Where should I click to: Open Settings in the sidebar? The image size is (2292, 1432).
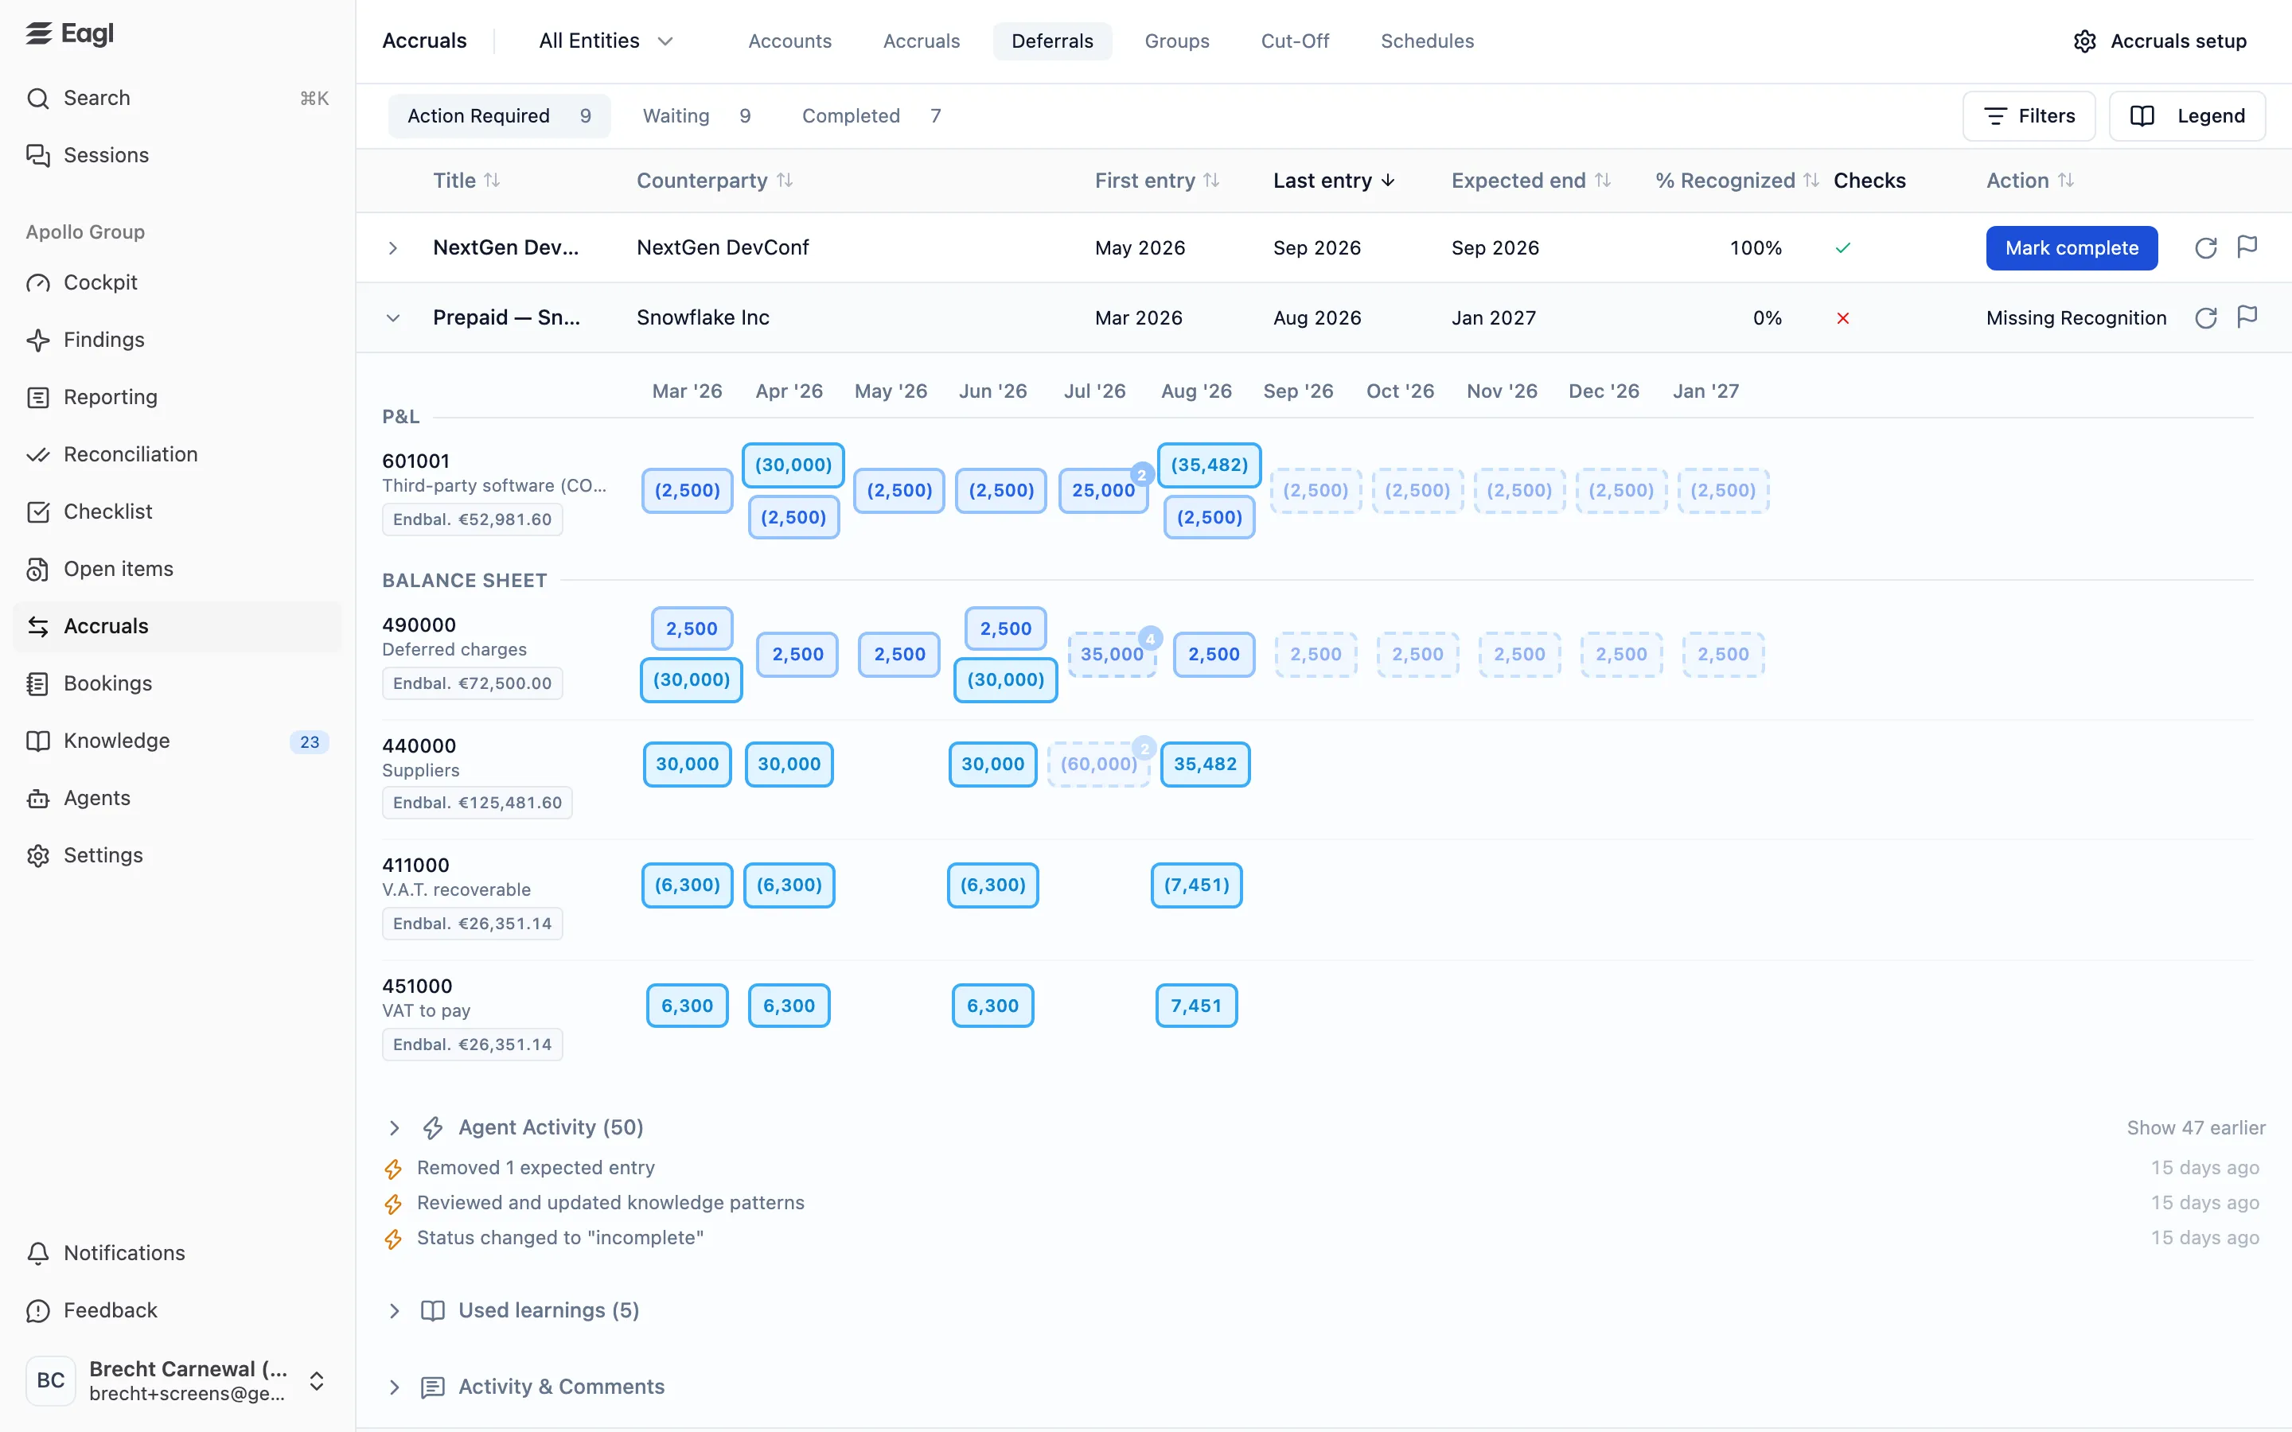177,856
